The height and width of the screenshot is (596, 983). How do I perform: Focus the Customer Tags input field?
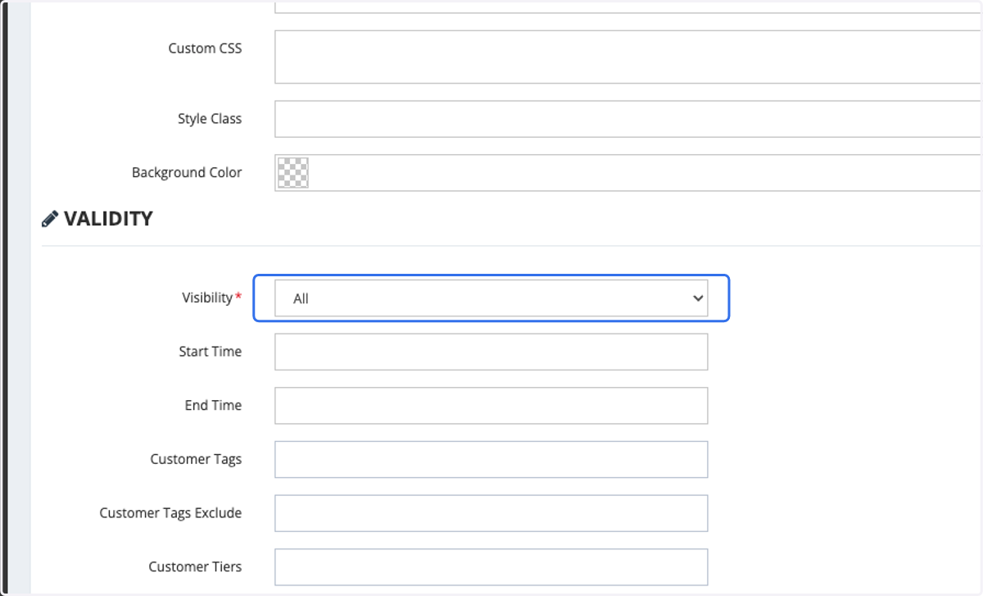tap(491, 459)
